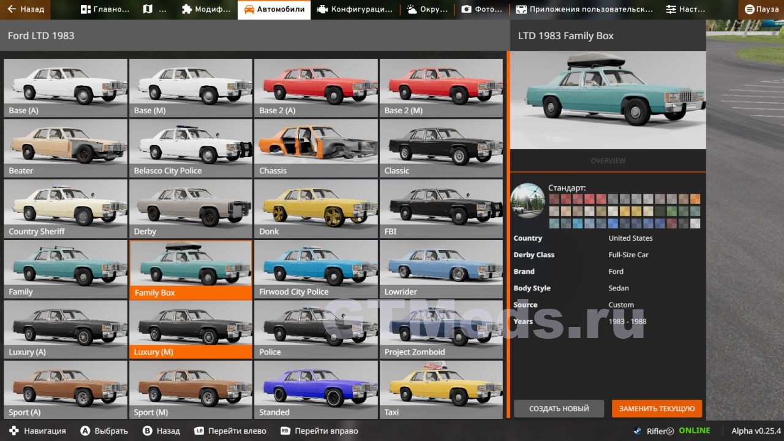
Task: Pick the first dark red Стандарт swatch
Action: point(554,199)
